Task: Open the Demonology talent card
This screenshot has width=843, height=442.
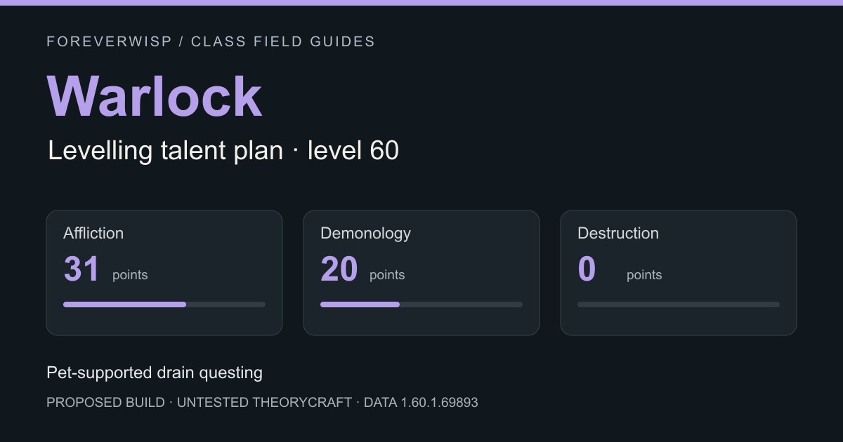Action: coord(421,273)
